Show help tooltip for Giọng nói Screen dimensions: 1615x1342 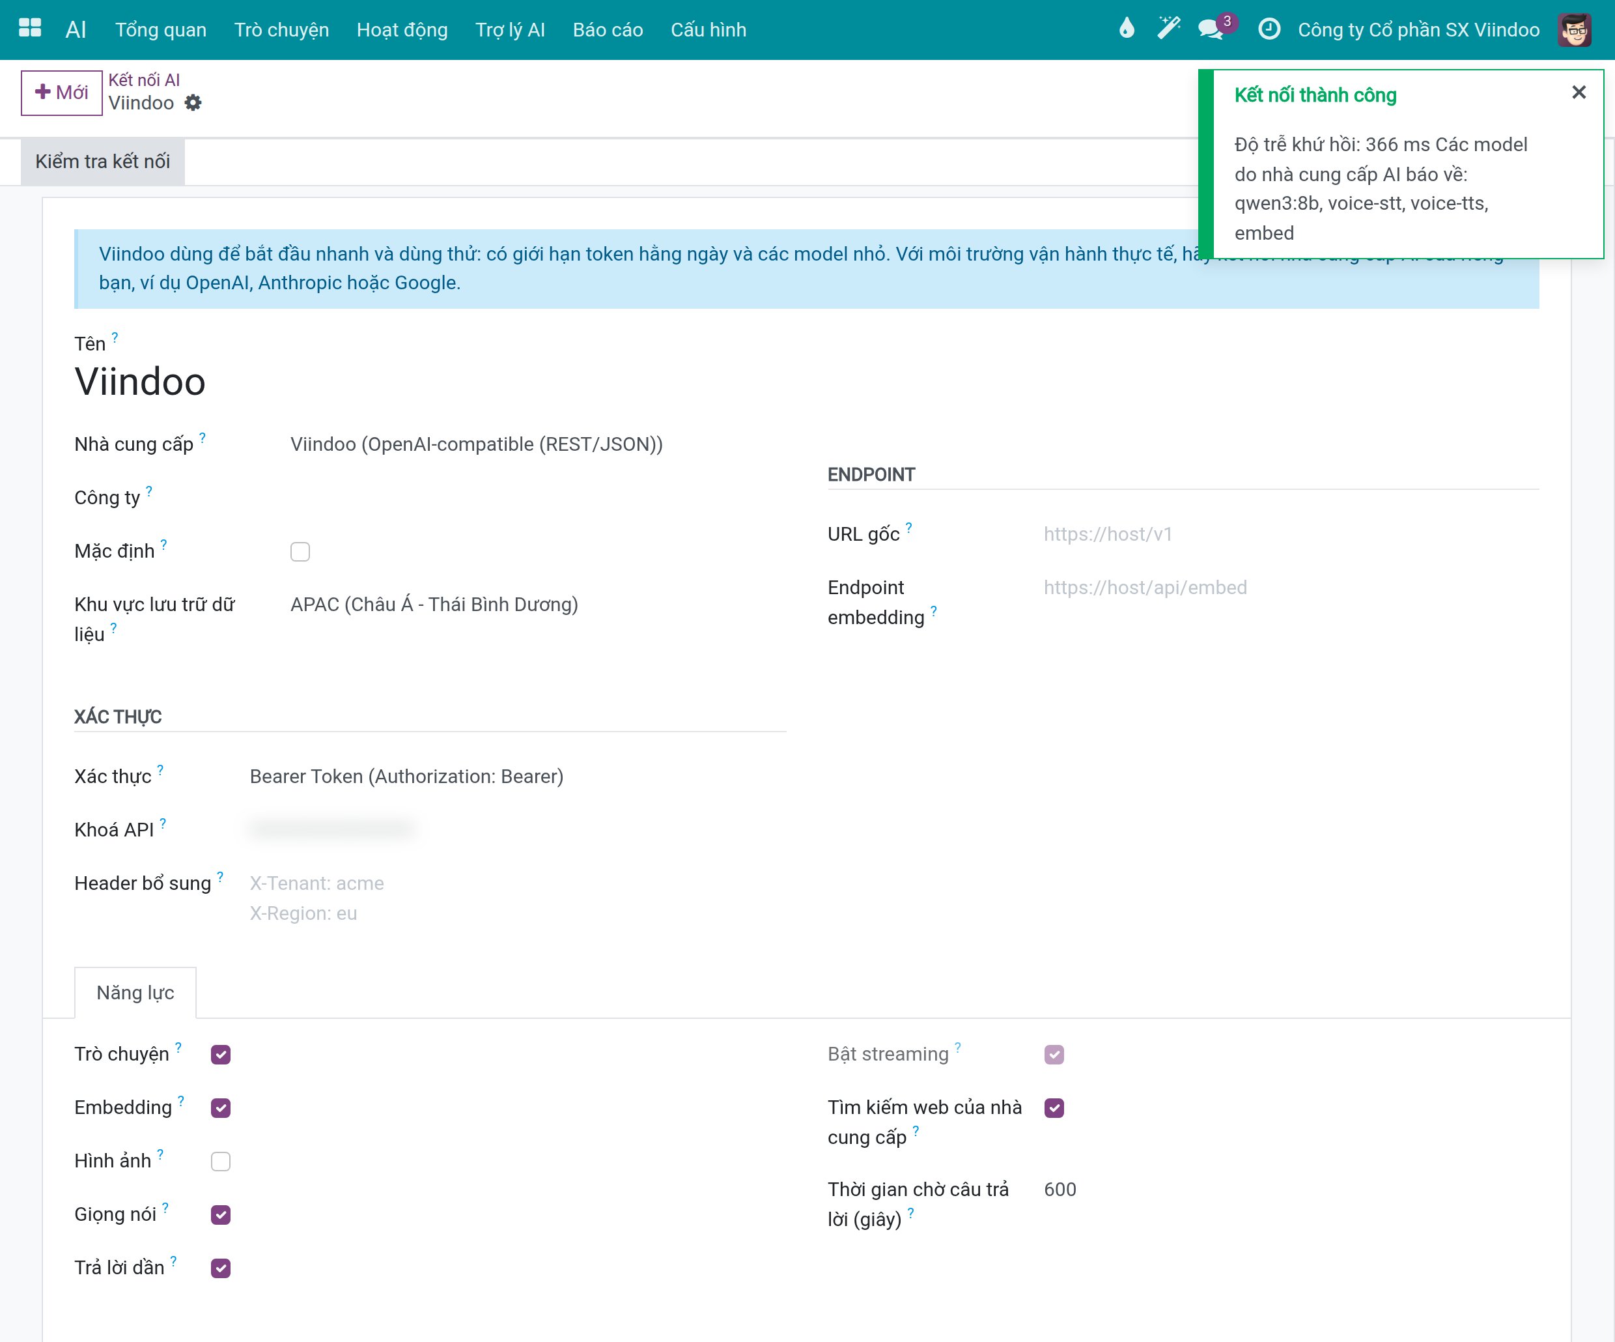pyautogui.click(x=165, y=1206)
